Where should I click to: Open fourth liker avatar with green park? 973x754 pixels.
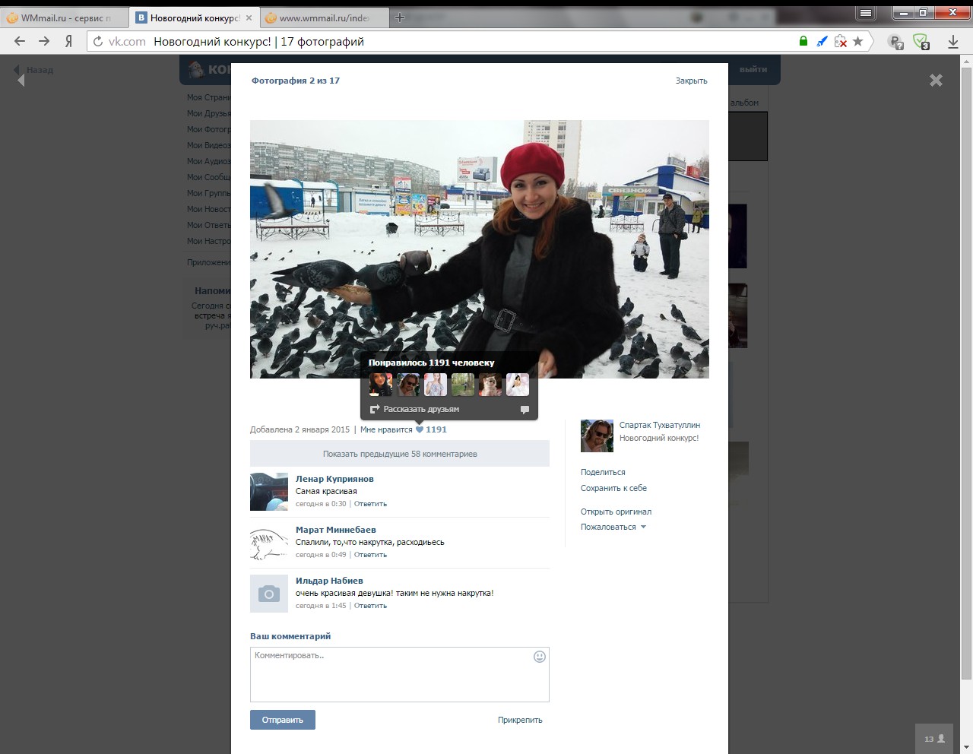pyautogui.click(x=463, y=385)
